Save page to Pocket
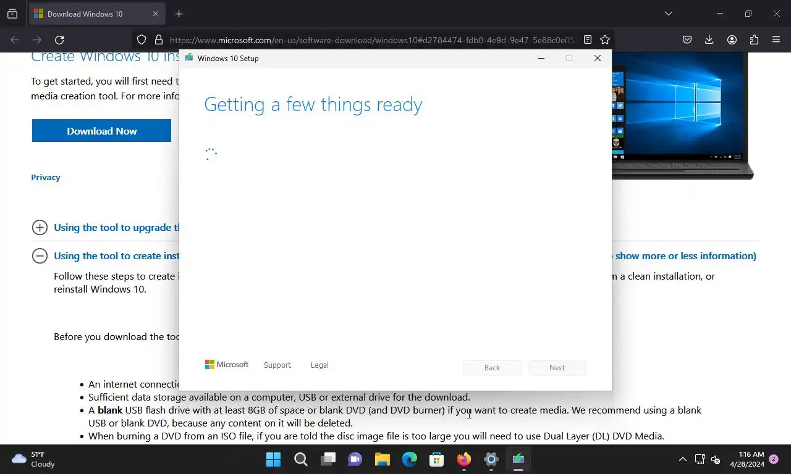 click(687, 40)
